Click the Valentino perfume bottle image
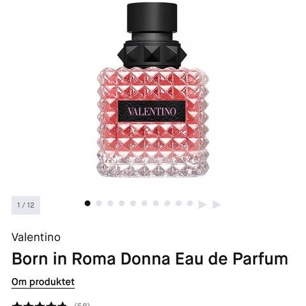 tap(152, 91)
